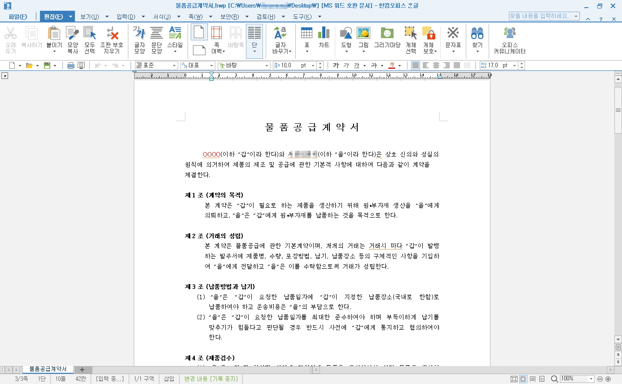
Task: Switch to the 물품공급계약서 document tab
Action: pyautogui.click(x=48, y=369)
